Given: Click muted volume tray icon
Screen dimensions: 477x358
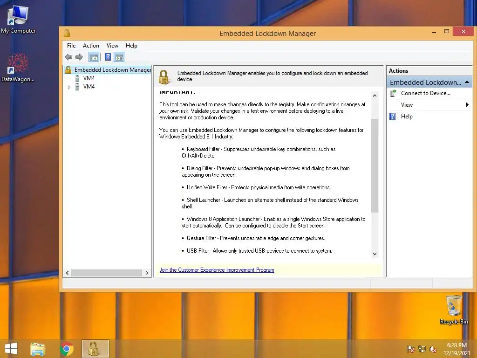Looking at the screenshot, I should (433, 349).
